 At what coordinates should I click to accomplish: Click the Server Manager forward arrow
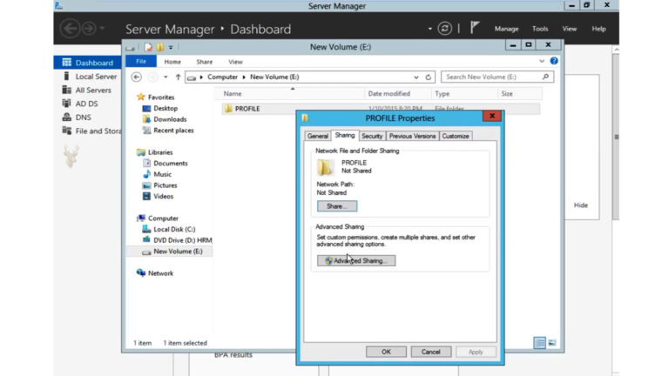(89, 29)
